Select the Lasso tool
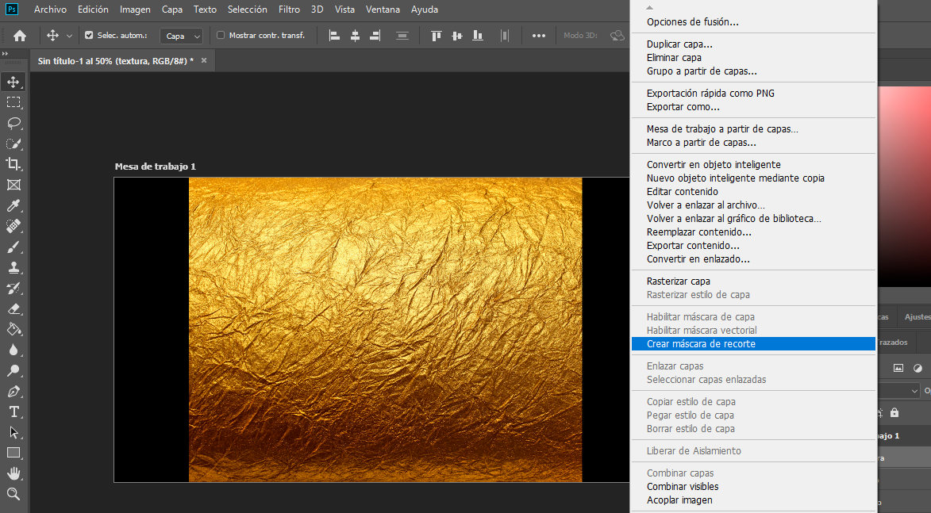Screen dimensions: 931x513 13,123
